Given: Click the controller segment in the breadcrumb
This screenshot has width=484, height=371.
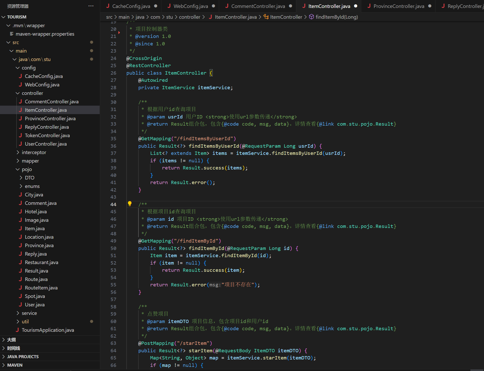Looking at the screenshot, I should point(189,17).
